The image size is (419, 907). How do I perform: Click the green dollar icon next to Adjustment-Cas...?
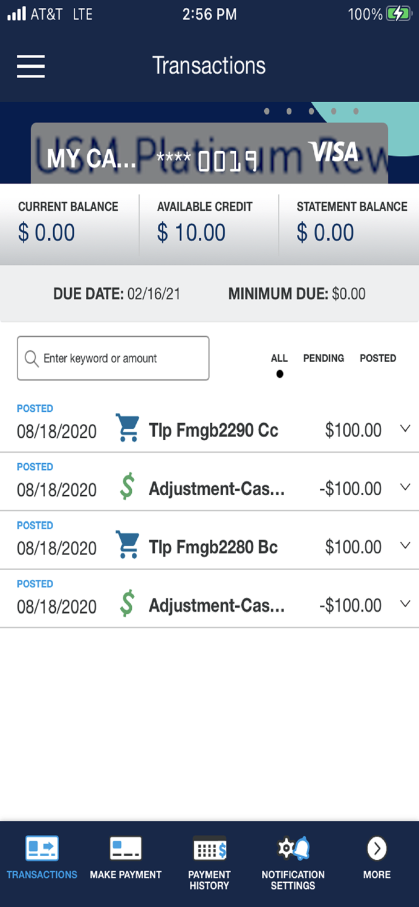[128, 487]
